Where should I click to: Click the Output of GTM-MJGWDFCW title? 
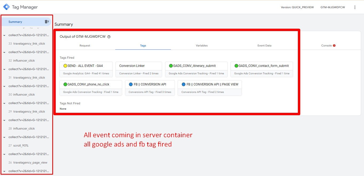pos(83,37)
